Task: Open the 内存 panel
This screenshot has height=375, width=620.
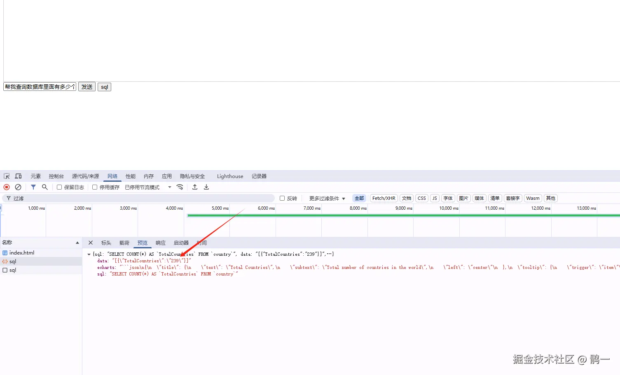Action: pyautogui.click(x=149, y=176)
